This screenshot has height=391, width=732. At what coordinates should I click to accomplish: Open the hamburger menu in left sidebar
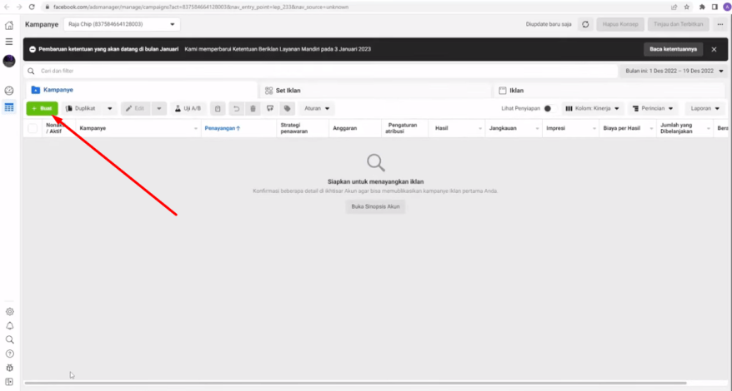pos(9,42)
